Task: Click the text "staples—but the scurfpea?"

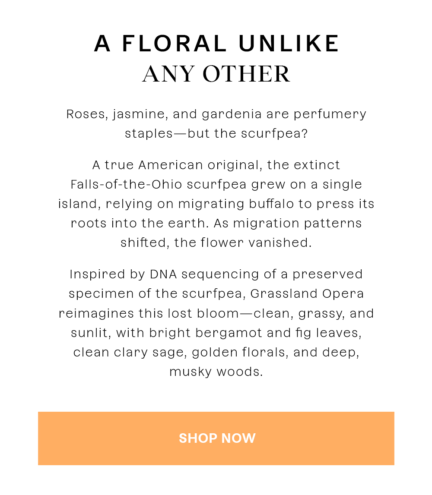Action: click(x=216, y=133)
